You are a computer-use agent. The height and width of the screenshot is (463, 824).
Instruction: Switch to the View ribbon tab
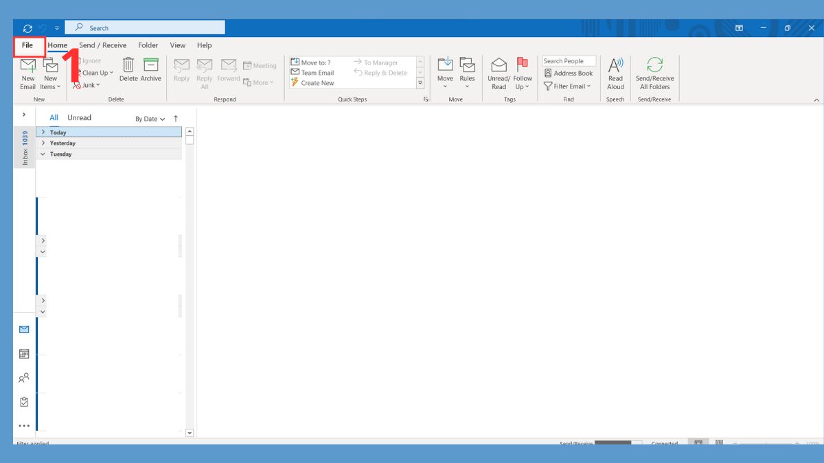[177, 45]
